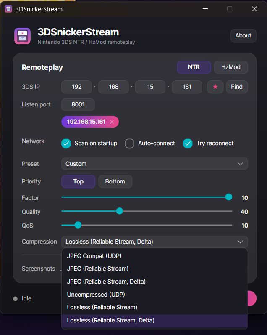Click the Factor slider handle
This screenshot has width=267, height=335.
(x=229, y=197)
